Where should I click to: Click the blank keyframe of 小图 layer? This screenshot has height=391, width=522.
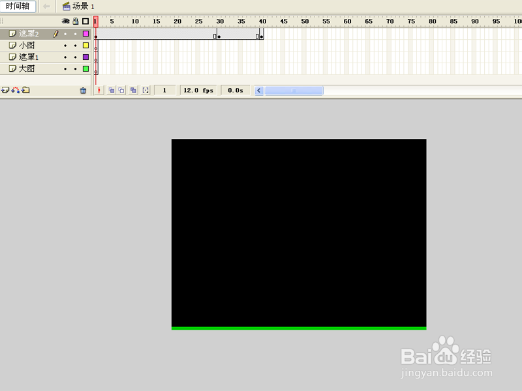click(x=96, y=46)
